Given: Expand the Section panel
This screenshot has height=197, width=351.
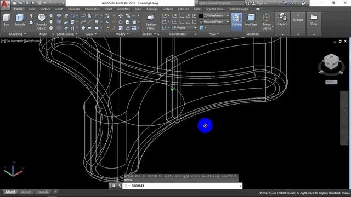Looking at the screenshot, I should 149,34.
